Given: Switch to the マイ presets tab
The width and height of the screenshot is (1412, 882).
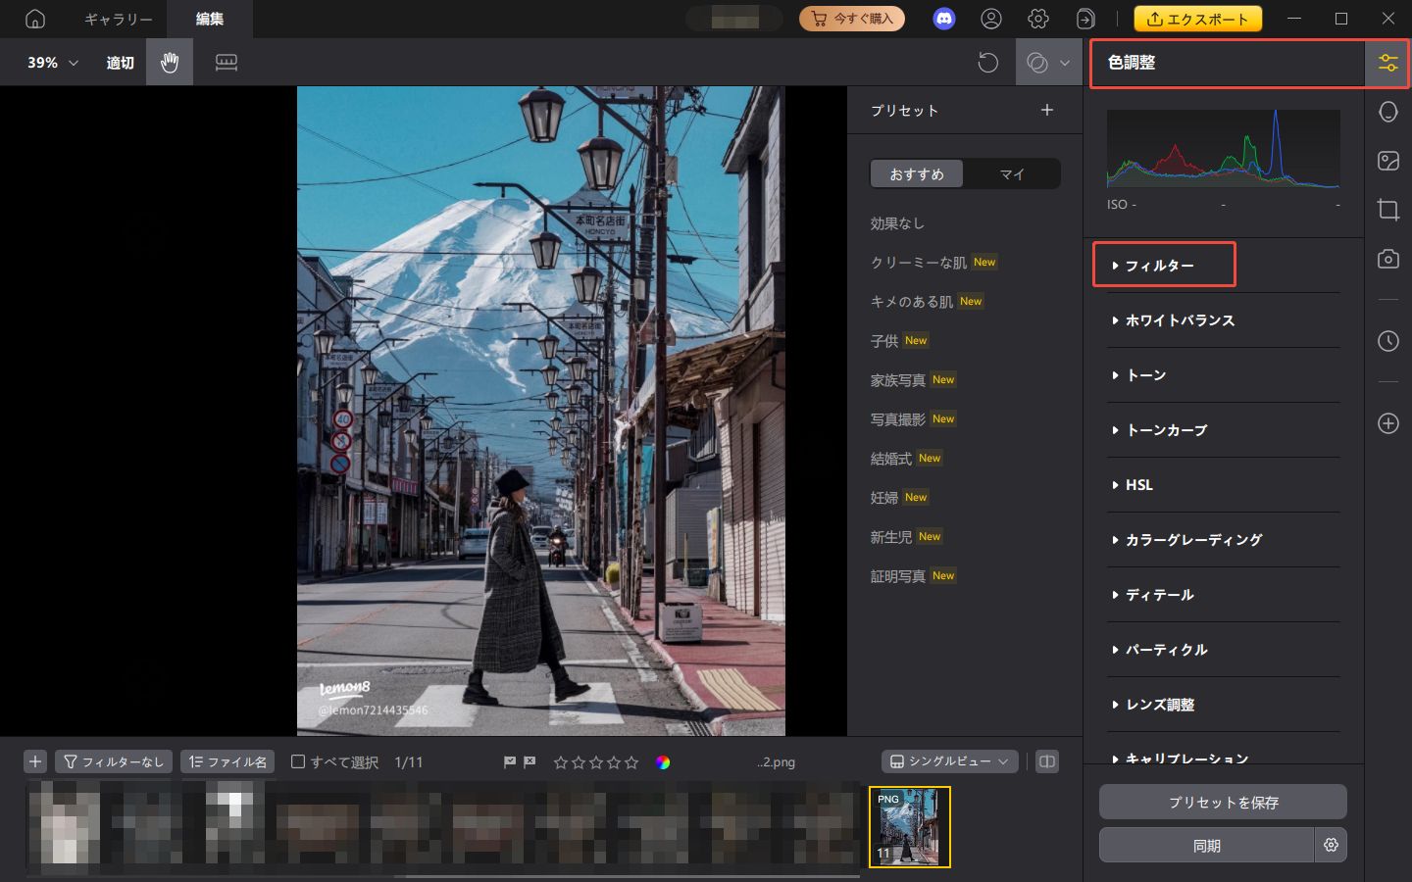Looking at the screenshot, I should pos(1011,173).
